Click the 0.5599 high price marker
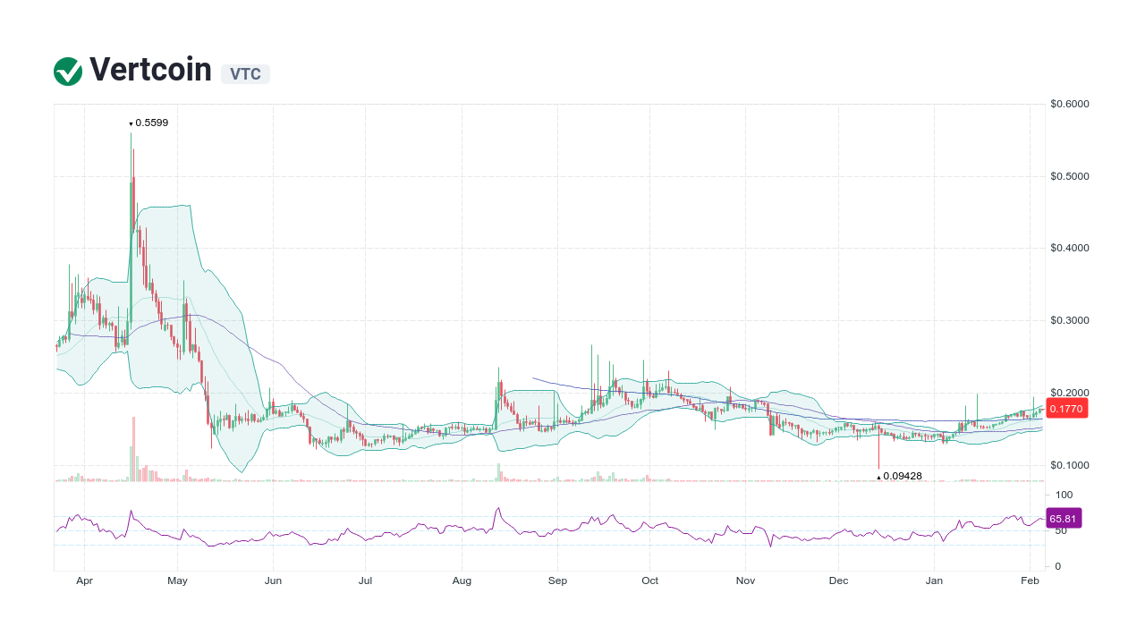 (148, 123)
